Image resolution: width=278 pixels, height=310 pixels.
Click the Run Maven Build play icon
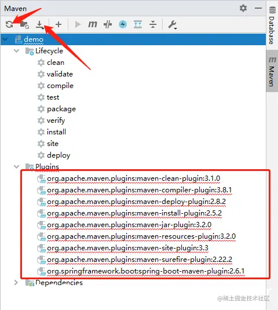[78, 24]
